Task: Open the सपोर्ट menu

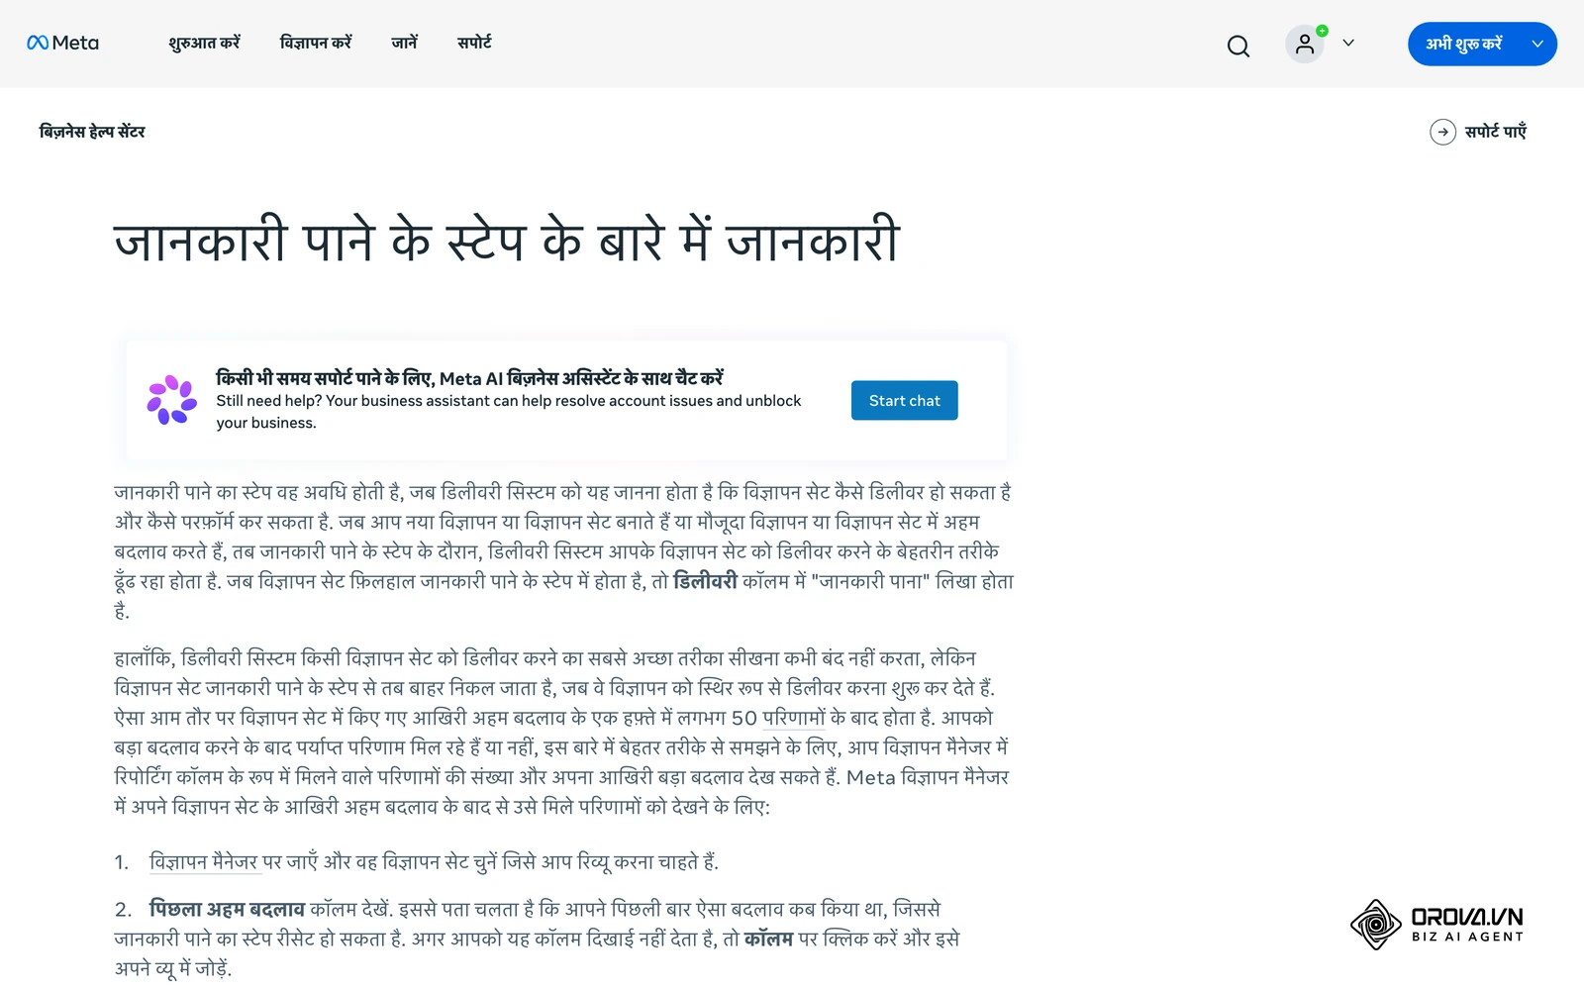Action: (474, 43)
